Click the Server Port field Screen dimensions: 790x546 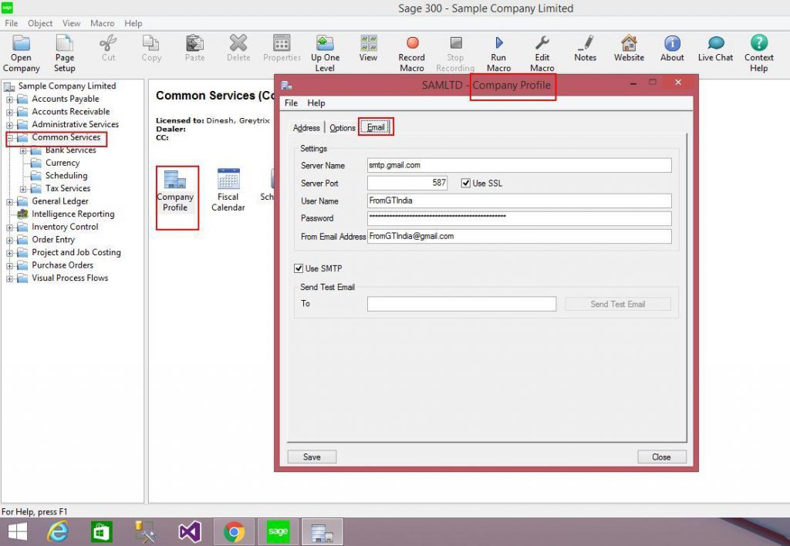[x=407, y=183]
